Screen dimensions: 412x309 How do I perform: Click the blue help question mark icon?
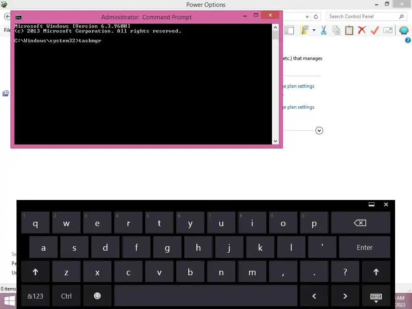pos(408,40)
